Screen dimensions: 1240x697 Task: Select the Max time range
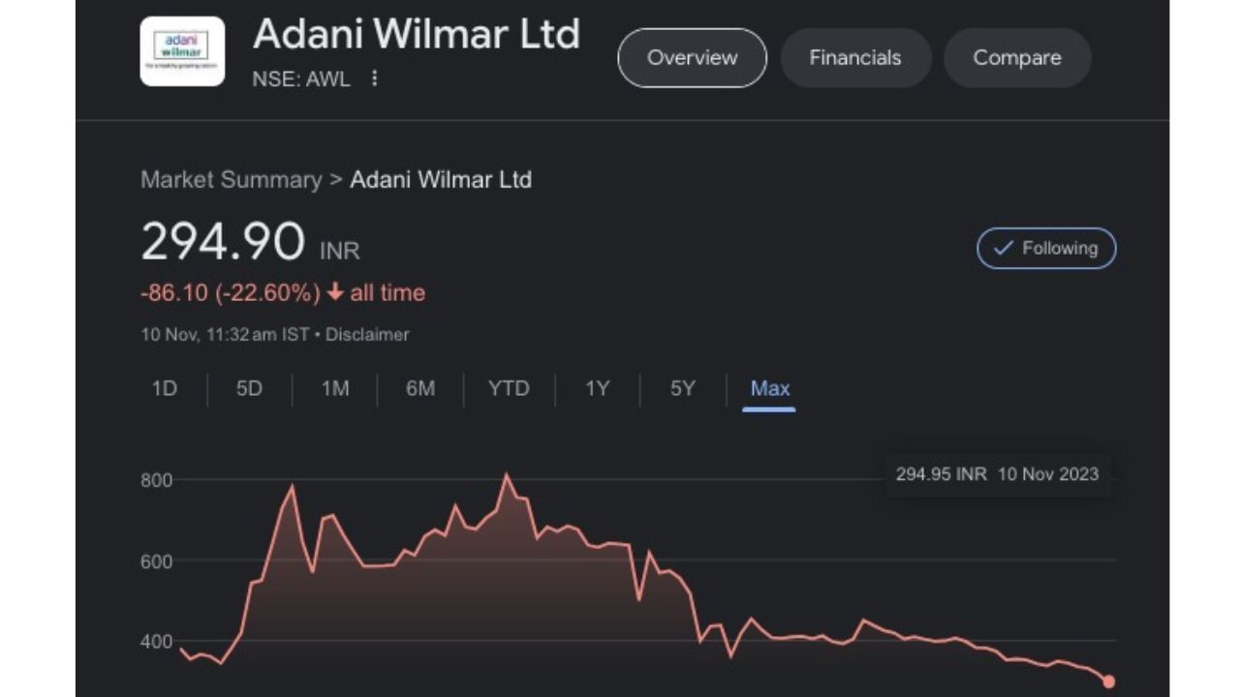tap(770, 389)
